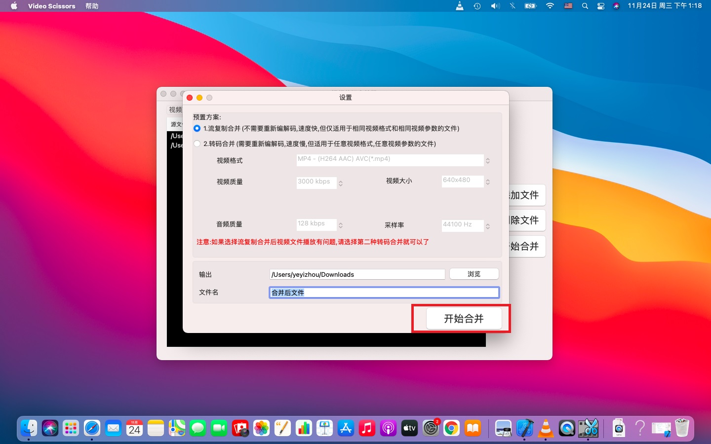Screen dimensions: 711x444
Task: Click the 文件名 filename input field
Action: coord(384,293)
